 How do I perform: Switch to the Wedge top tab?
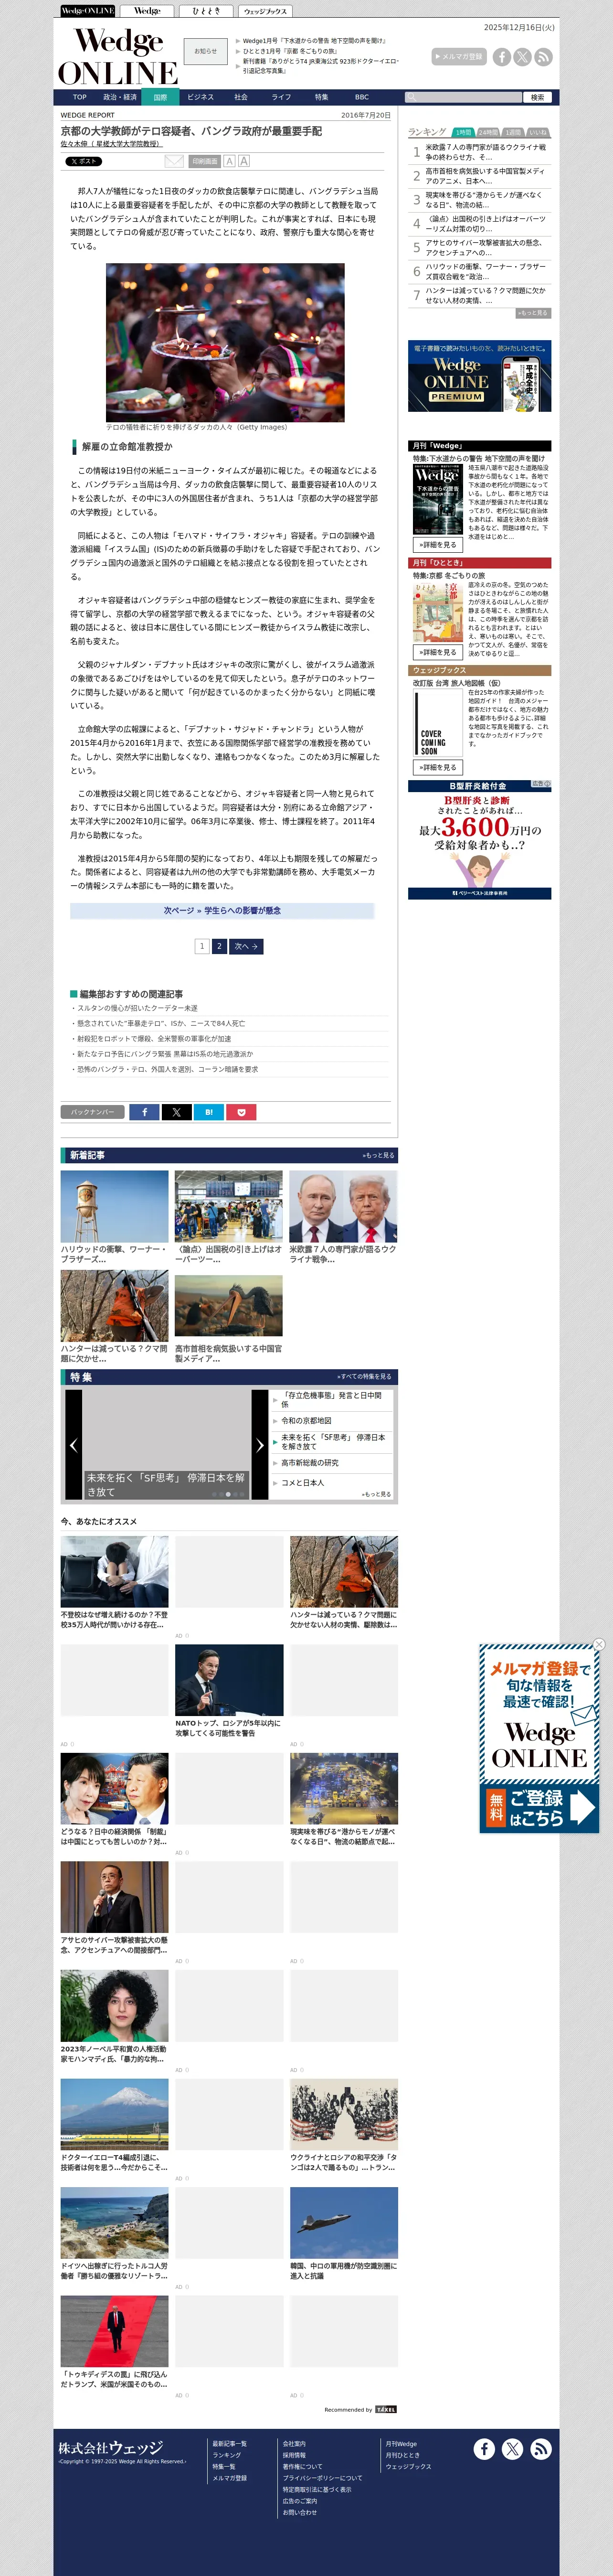pyautogui.click(x=147, y=11)
